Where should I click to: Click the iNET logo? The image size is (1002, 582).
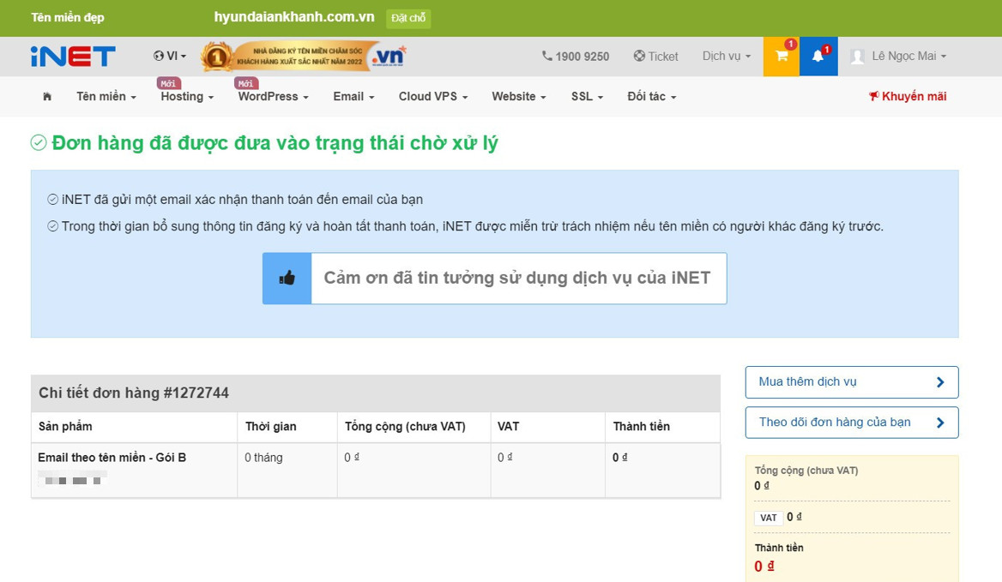point(73,56)
